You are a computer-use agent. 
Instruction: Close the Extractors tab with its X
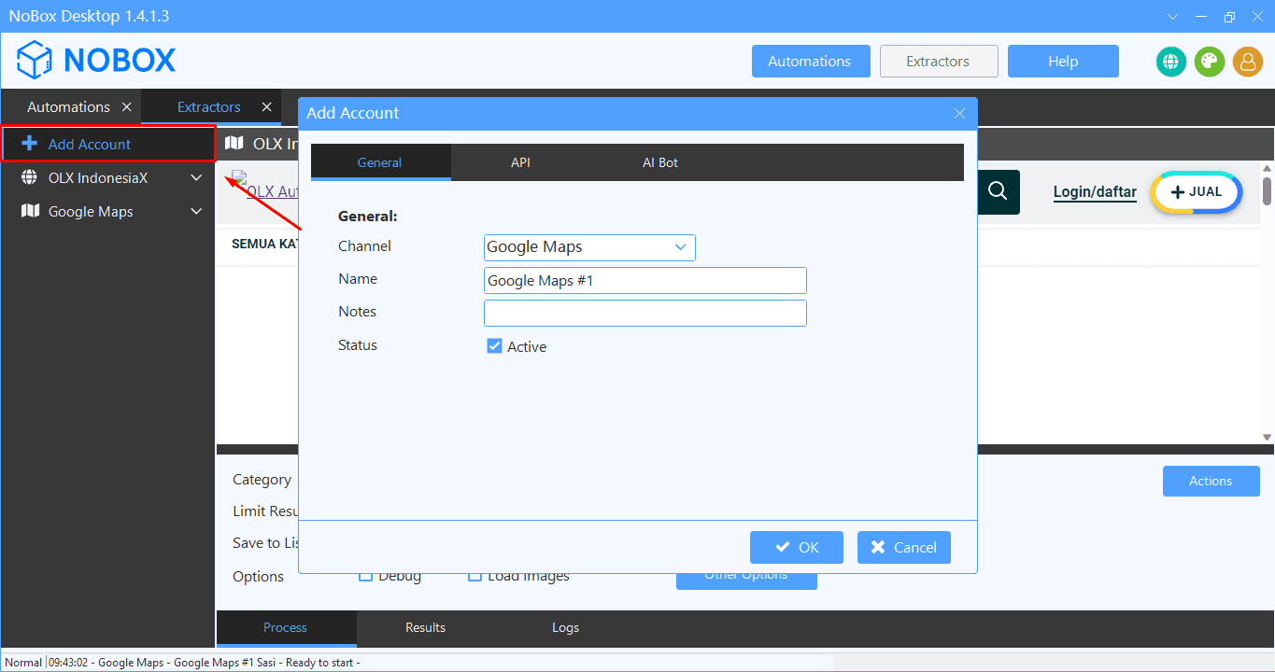(267, 107)
